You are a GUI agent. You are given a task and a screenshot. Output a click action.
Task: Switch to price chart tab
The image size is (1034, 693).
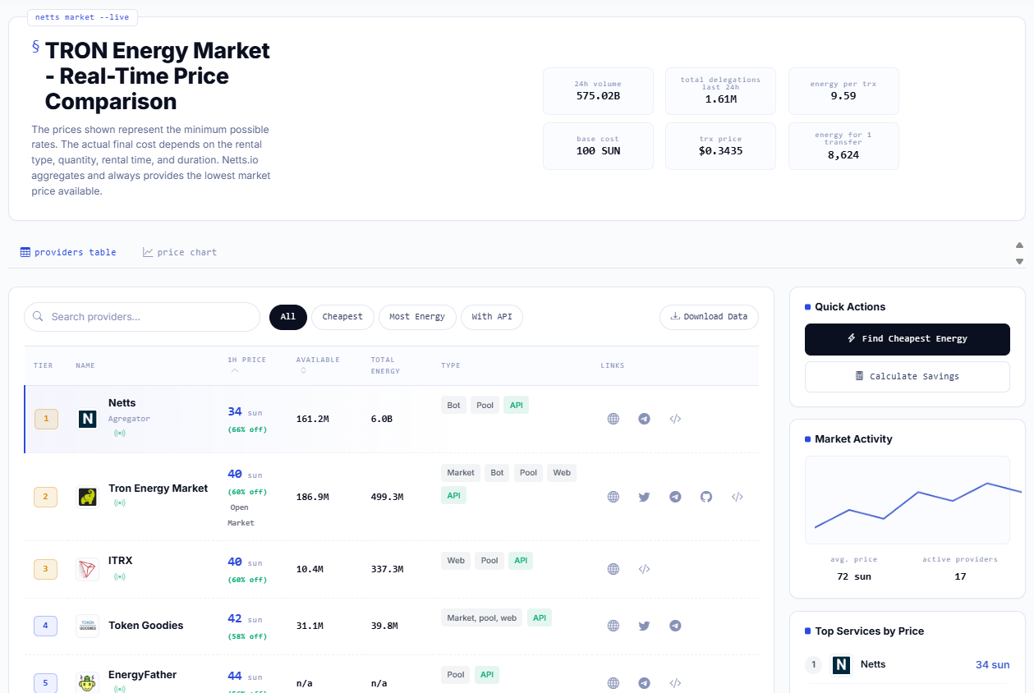180,252
